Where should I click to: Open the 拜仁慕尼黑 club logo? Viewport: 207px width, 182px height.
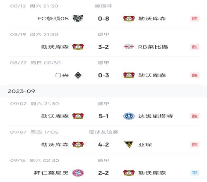[x=78, y=173]
